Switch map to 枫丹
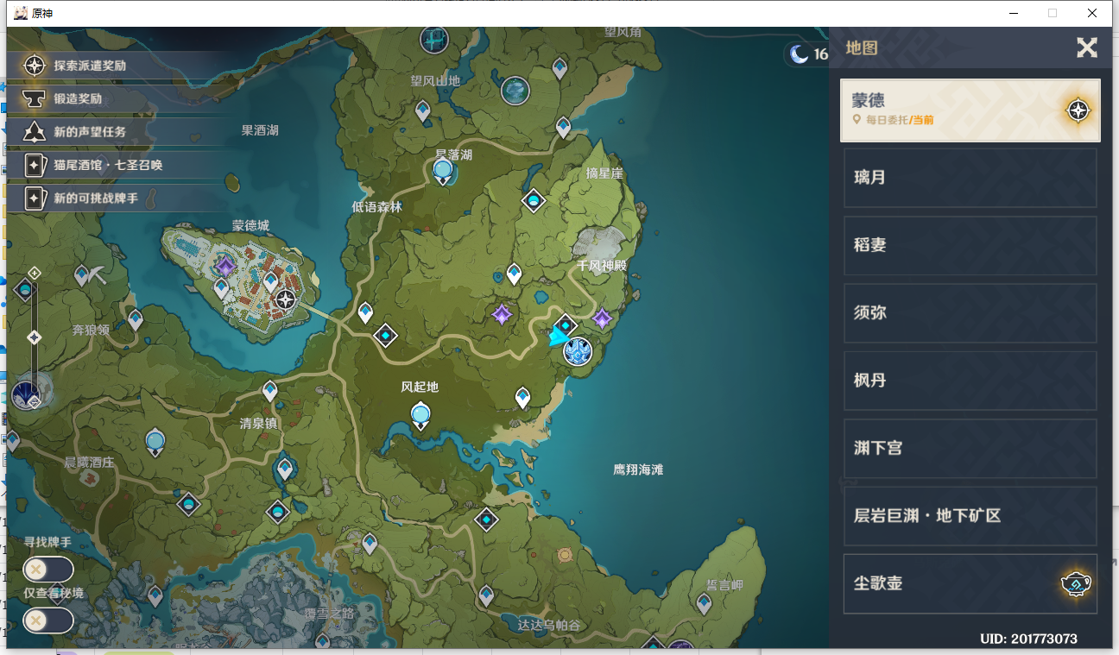Screen dimensions: 1119x655 [x=970, y=381]
